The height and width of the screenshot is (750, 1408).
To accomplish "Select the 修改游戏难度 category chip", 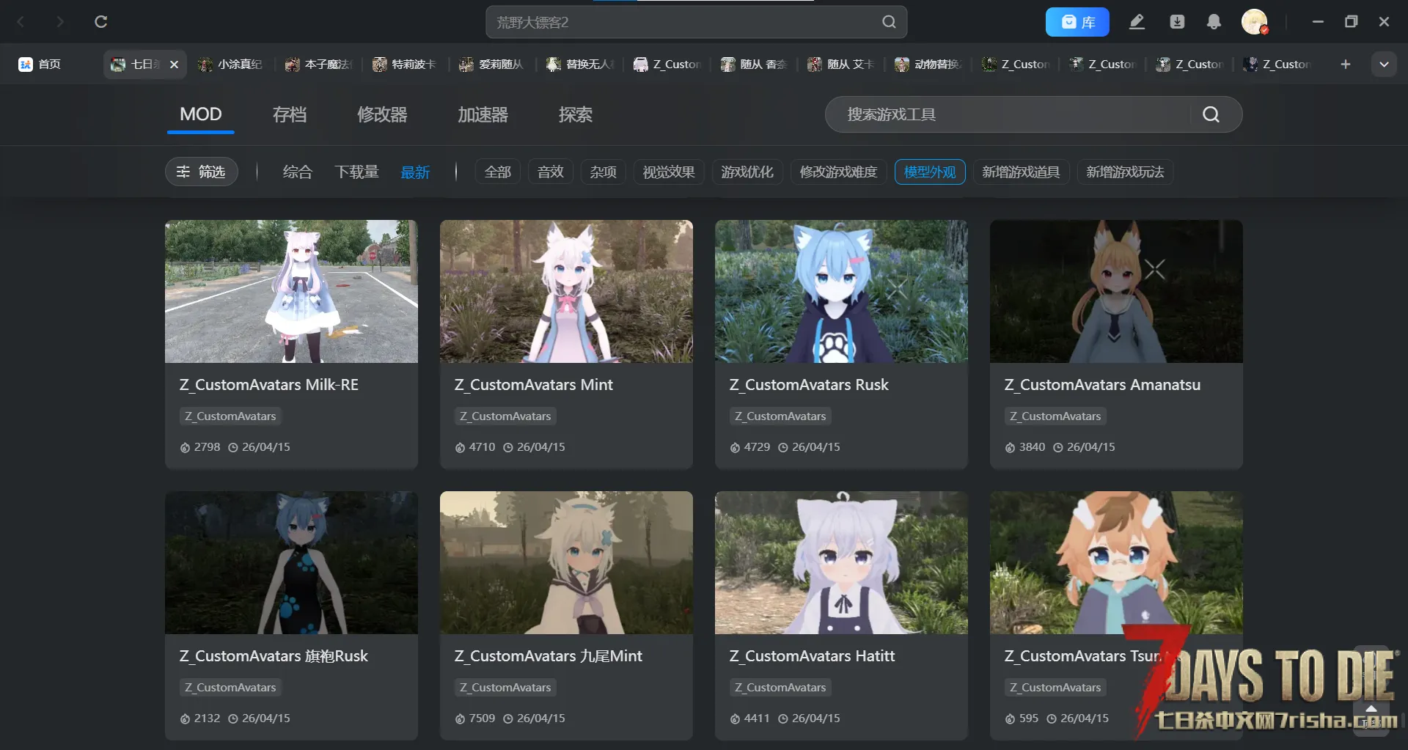I will [x=838, y=172].
